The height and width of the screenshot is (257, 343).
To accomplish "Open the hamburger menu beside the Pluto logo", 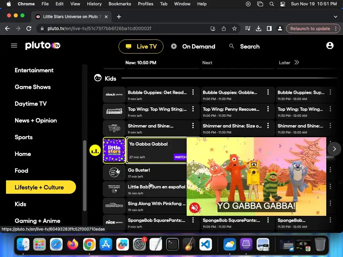I will pyautogui.click(x=14, y=46).
